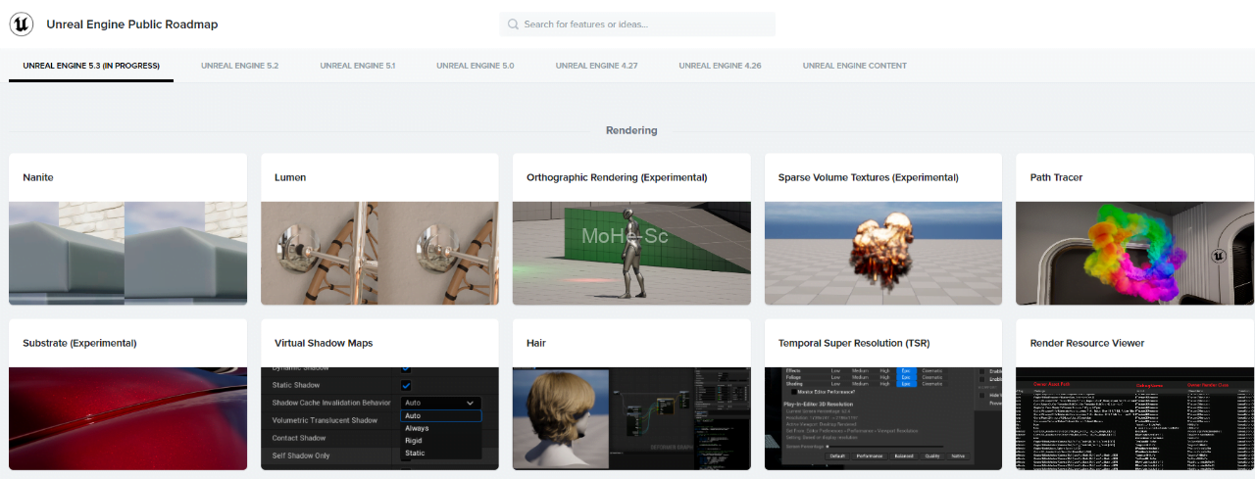1255x479 pixels.
Task: Click the search magnifier icon
Action: (513, 24)
